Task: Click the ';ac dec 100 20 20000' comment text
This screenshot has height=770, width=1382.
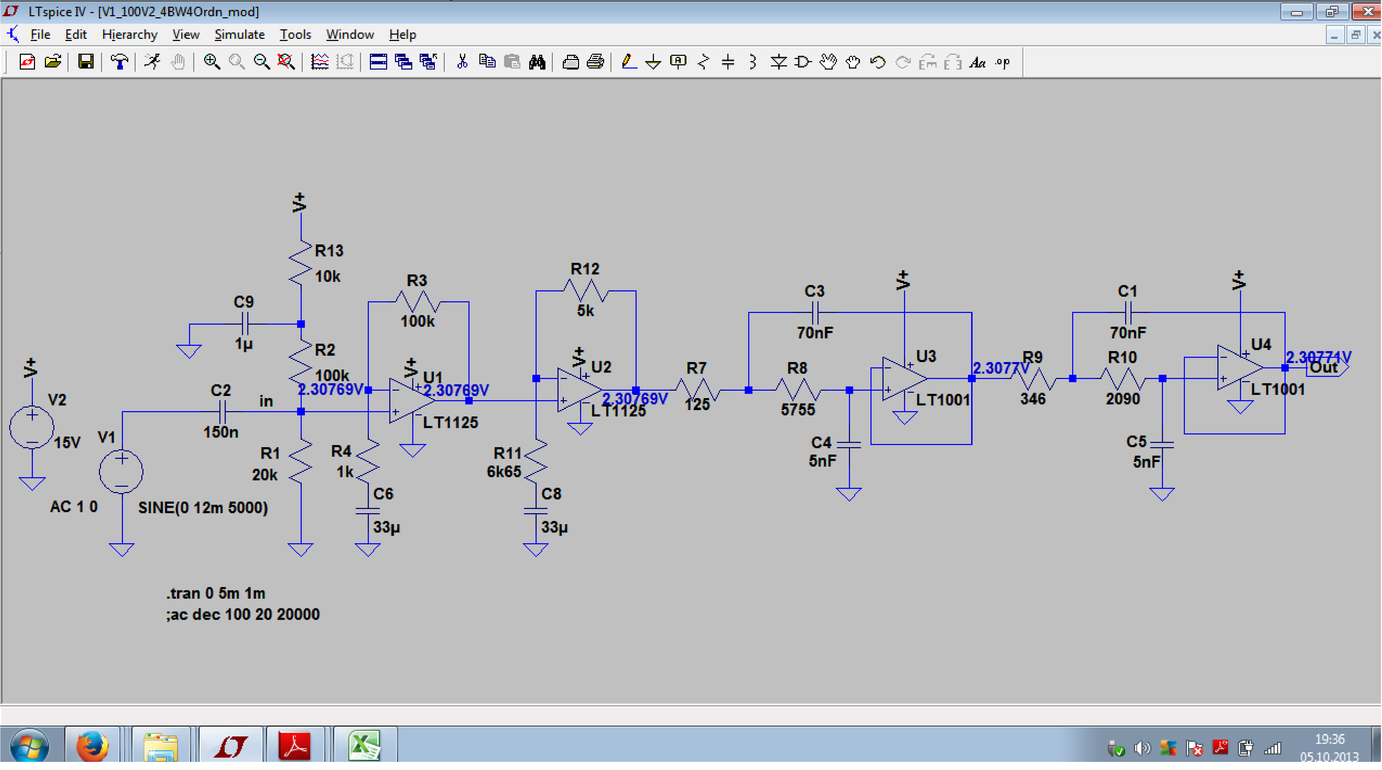Action: (x=242, y=614)
